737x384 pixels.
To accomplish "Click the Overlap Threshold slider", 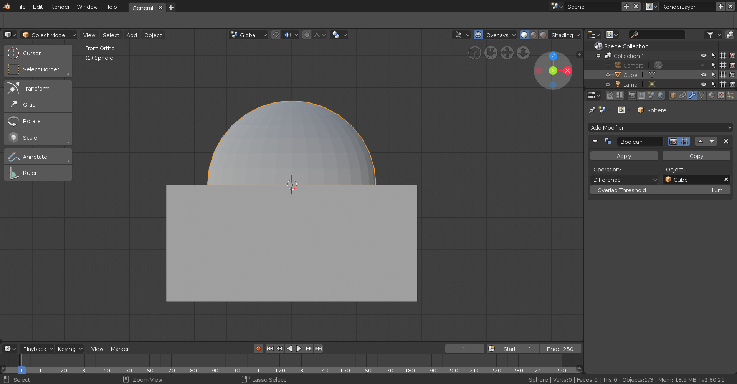I will click(660, 190).
